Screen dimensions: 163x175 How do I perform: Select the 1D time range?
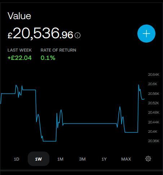click(17, 159)
